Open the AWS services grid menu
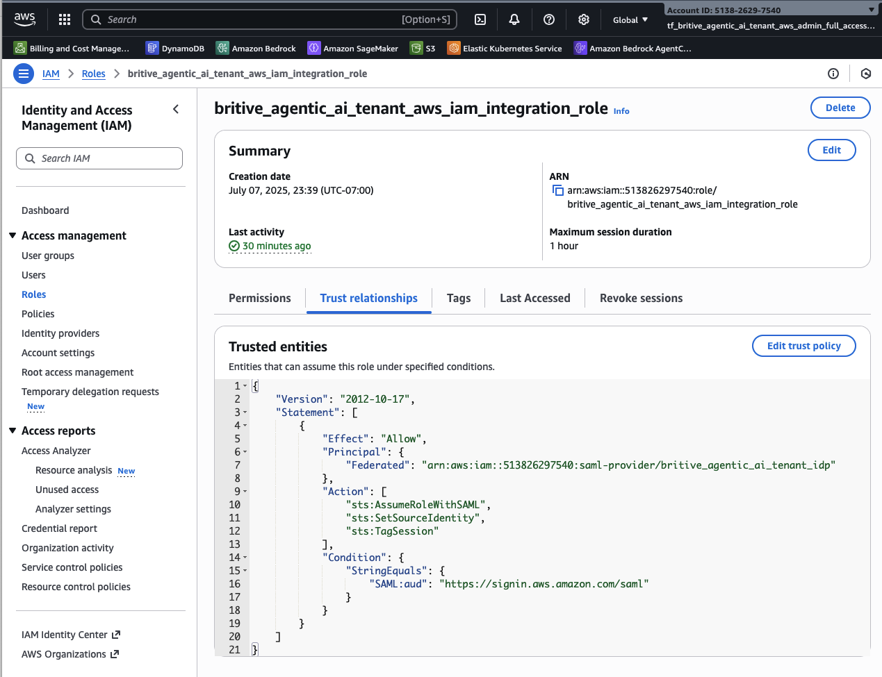Viewport: 882px width, 677px height. 65,19
